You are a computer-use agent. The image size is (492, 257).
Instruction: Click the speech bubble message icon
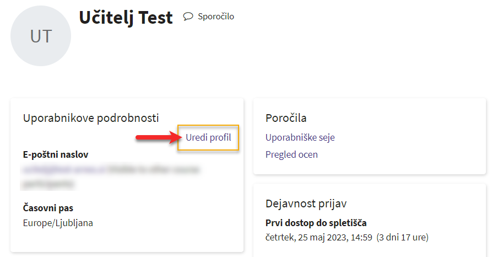tap(188, 17)
